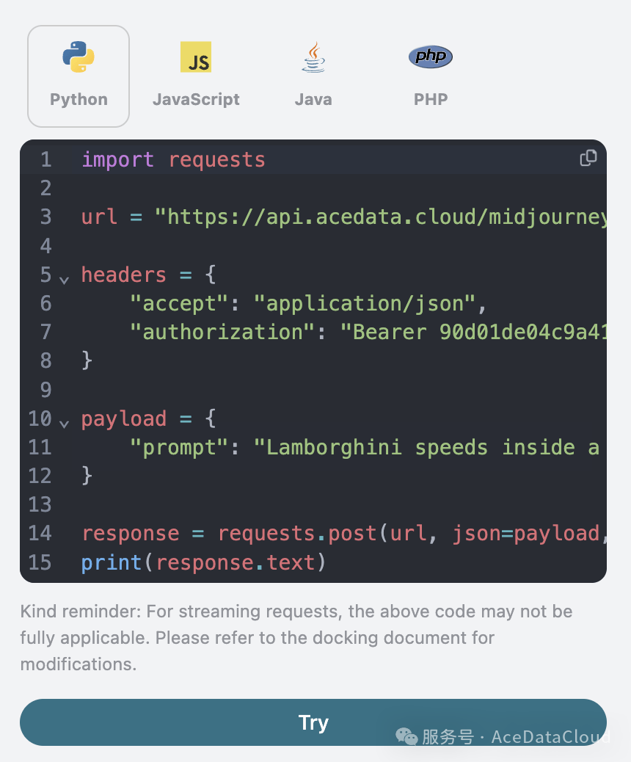631x762 pixels.
Task: Click the Python logo icon
Action: (x=79, y=57)
